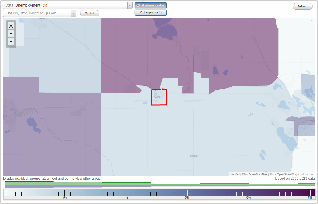Click the green checkmark on Most recent value
Image resolution: width=318 pixels, height=204 pixels.
click(138, 5)
